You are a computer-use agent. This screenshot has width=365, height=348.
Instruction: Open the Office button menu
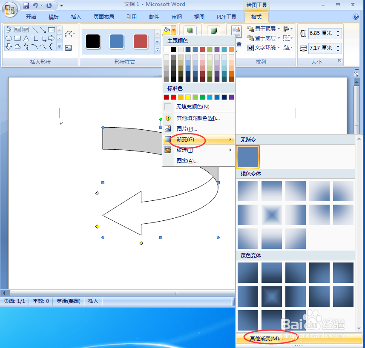tap(9, 9)
